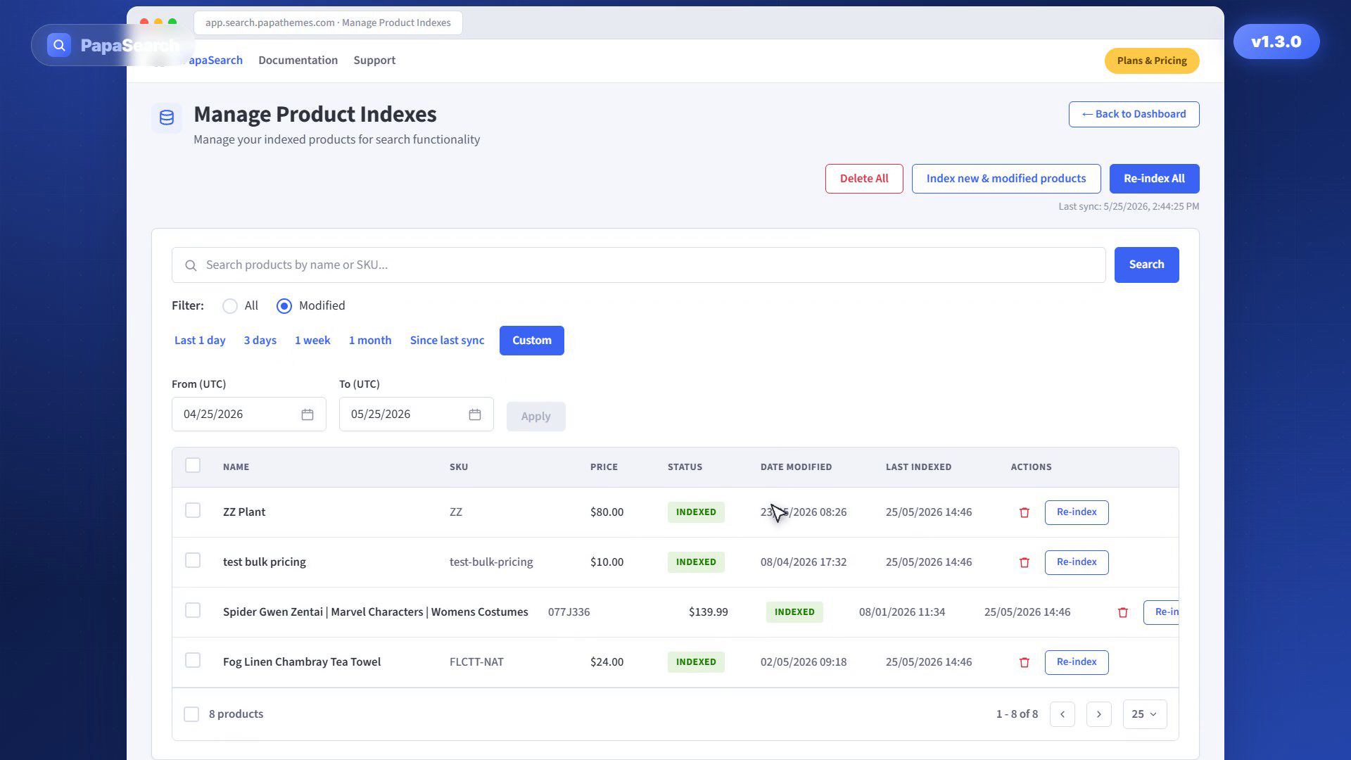Image resolution: width=1351 pixels, height=760 pixels.
Task: Click the 1 - 8 of 8 pagination text
Action: pos(1017,714)
